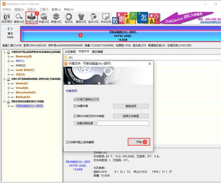This screenshot has width=221, height=183.
Task: Toggle Extra scan known file types checkbox
Action: coord(75,116)
